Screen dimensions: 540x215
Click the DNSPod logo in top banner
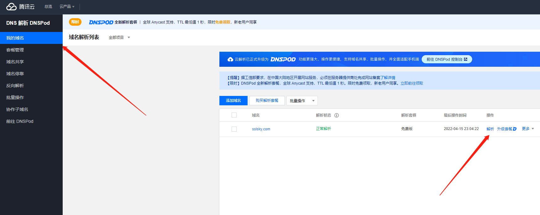click(x=101, y=22)
